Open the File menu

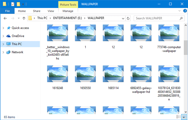coord(7,11)
